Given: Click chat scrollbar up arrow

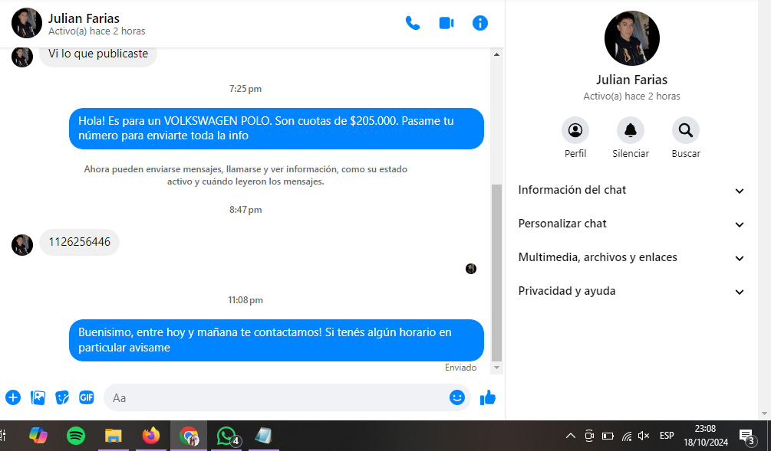Looking at the screenshot, I should pos(496,54).
